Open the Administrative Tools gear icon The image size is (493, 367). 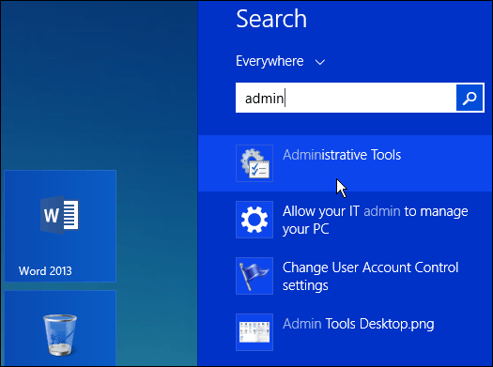click(x=254, y=163)
